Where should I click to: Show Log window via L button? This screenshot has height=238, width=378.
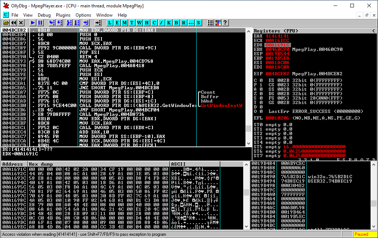pos(110,23)
